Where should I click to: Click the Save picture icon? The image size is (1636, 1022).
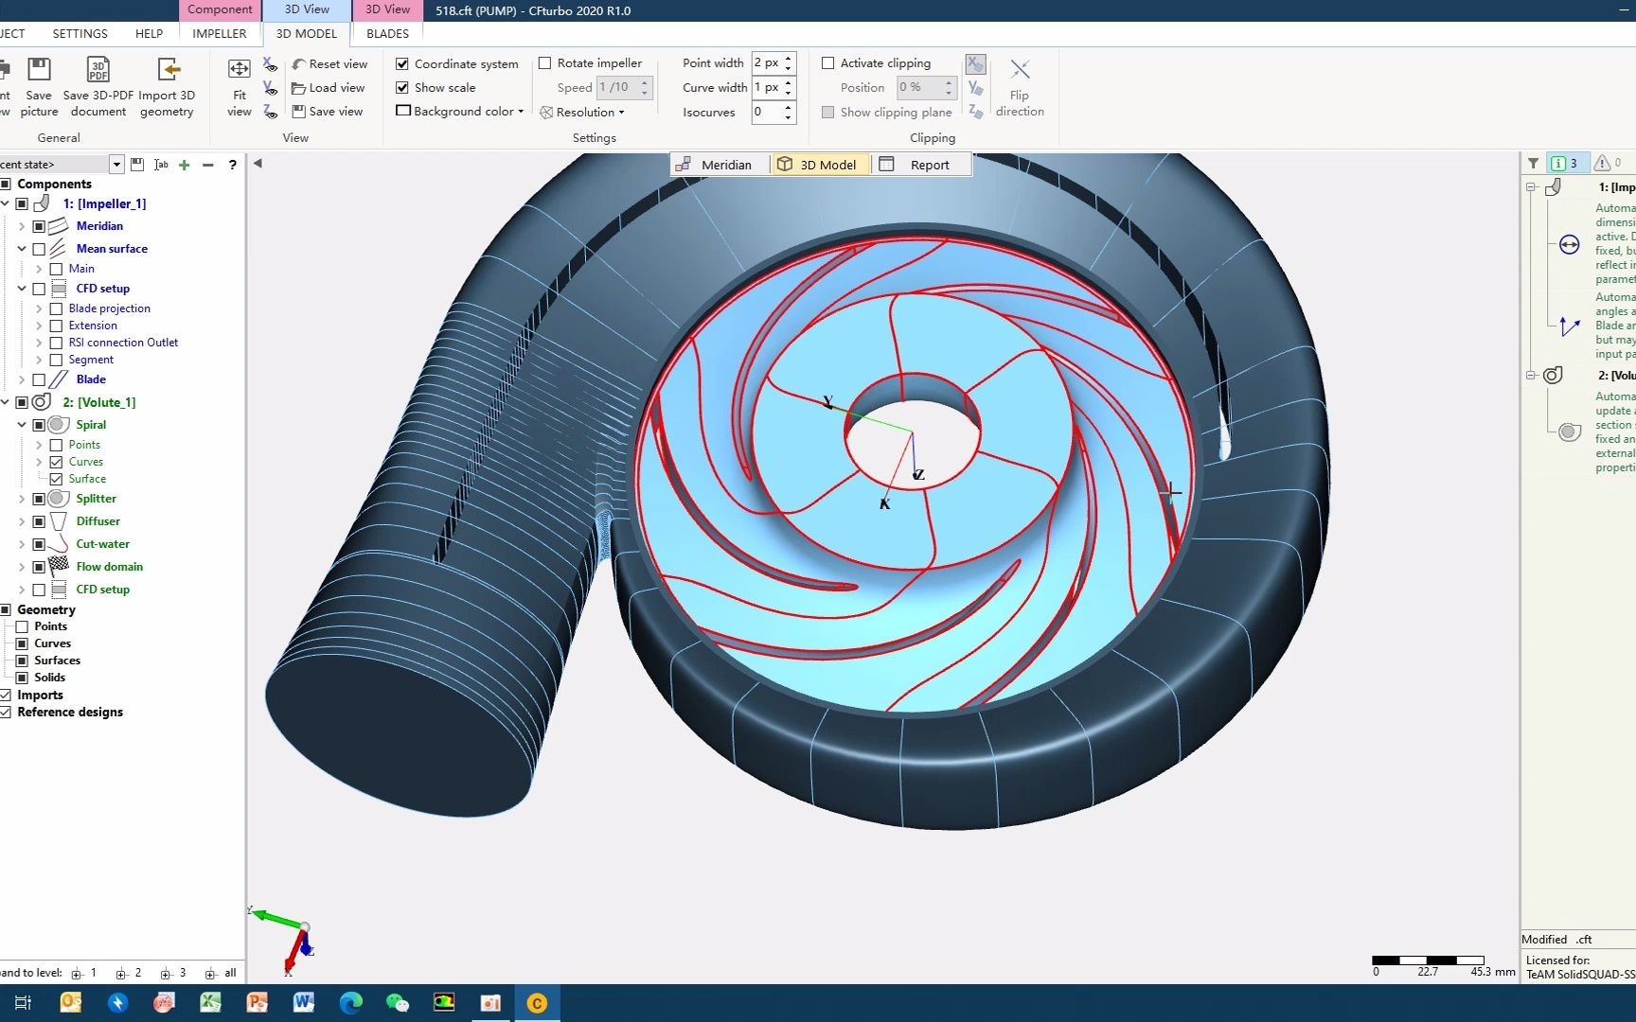[x=39, y=71]
